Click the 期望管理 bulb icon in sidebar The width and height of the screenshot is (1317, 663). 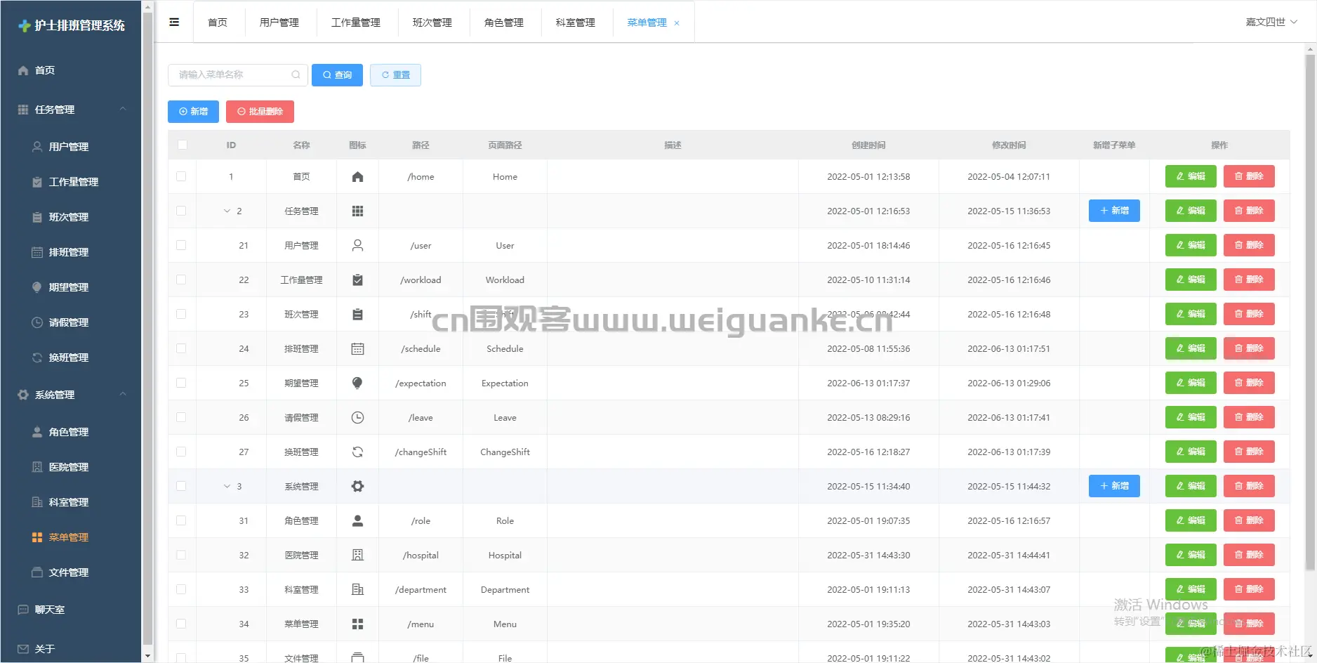37,287
